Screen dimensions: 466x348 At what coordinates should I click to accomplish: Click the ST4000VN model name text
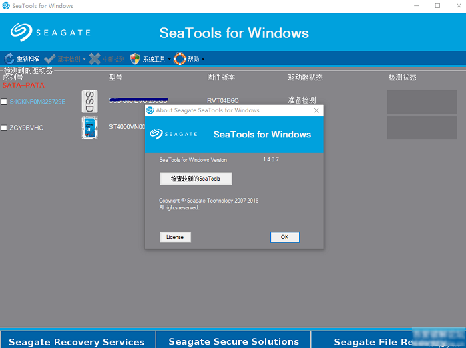click(127, 127)
